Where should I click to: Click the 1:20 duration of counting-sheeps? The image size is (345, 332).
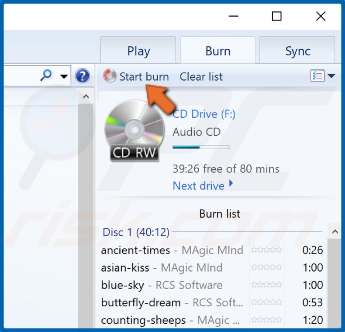pos(313,320)
